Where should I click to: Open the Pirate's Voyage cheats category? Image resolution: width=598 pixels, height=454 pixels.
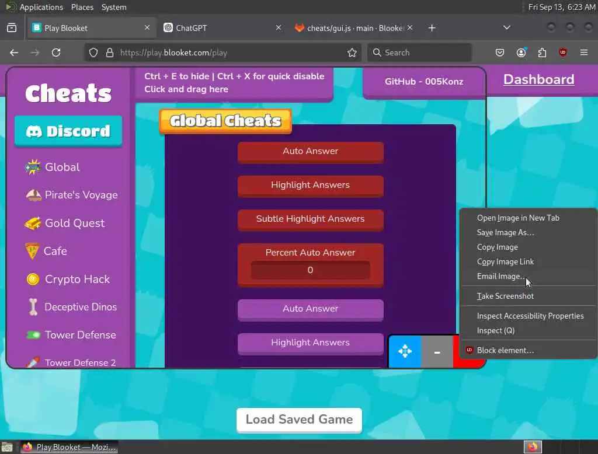71,195
